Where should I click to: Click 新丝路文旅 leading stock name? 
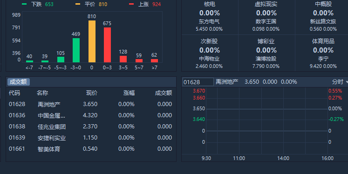click(323, 21)
